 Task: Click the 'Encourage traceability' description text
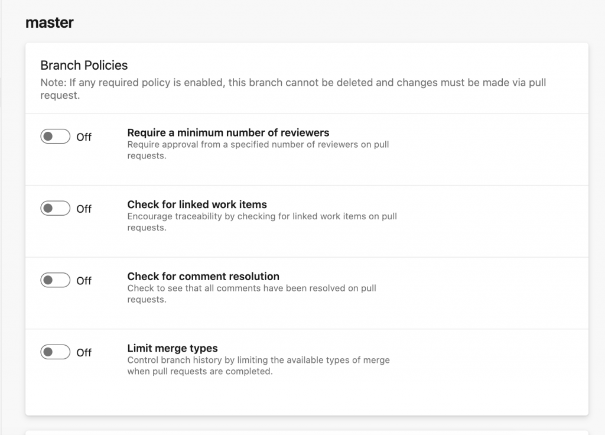(x=262, y=222)
